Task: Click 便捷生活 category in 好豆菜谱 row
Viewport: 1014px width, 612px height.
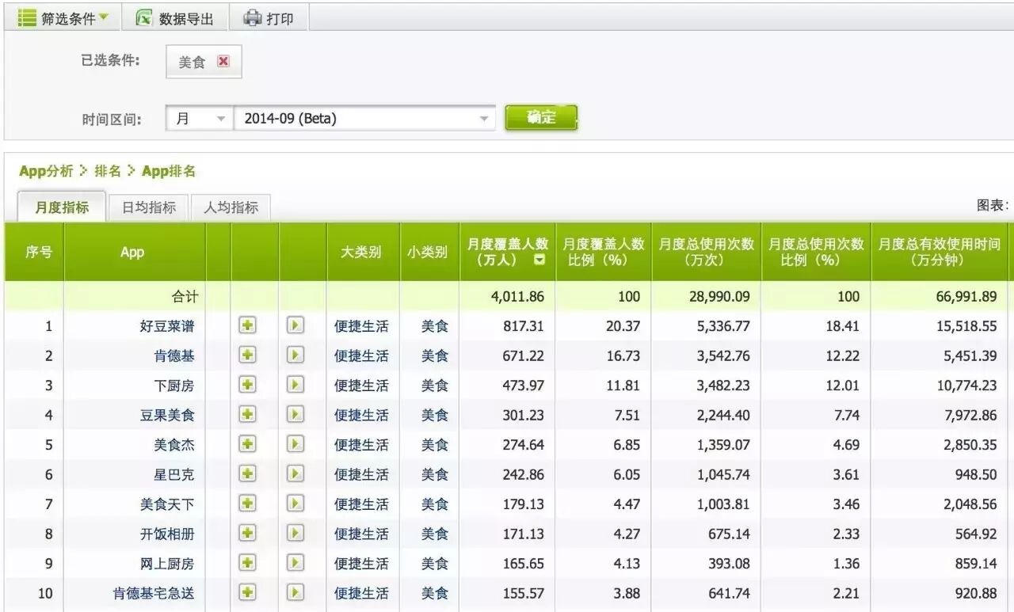Action: click(362, 326)
